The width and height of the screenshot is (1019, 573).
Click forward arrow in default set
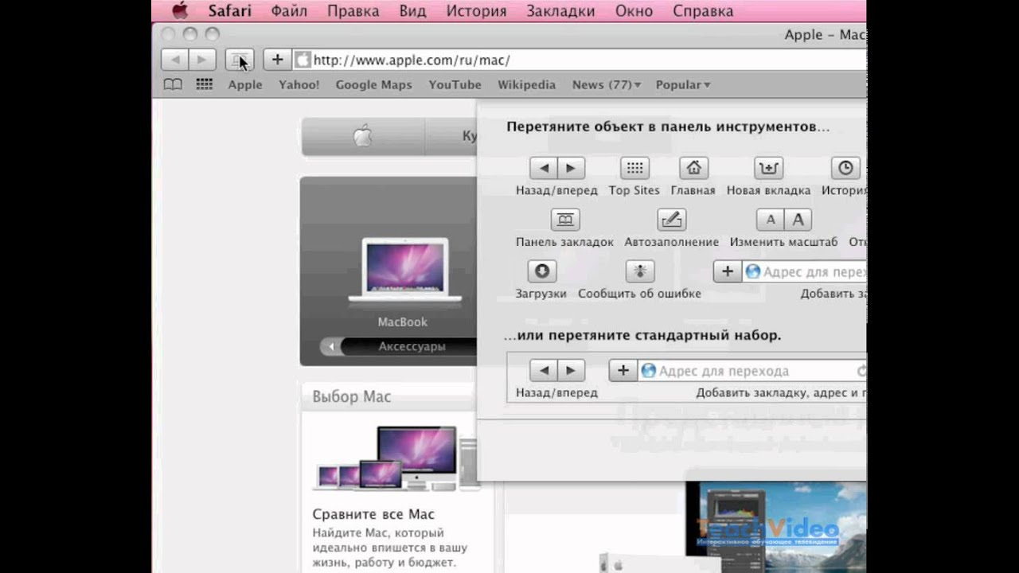coord(571,371)
